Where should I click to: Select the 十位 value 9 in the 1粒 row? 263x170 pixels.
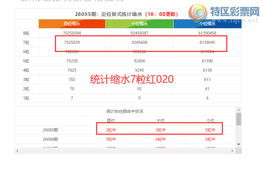point(139,98)
